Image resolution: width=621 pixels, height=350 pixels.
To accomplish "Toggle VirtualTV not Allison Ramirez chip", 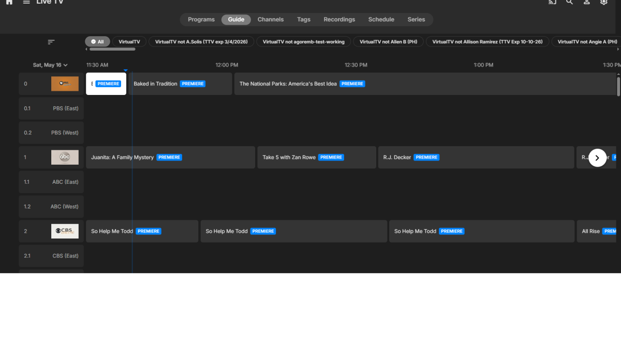I will pyautogui.click(x=487, y=42).
